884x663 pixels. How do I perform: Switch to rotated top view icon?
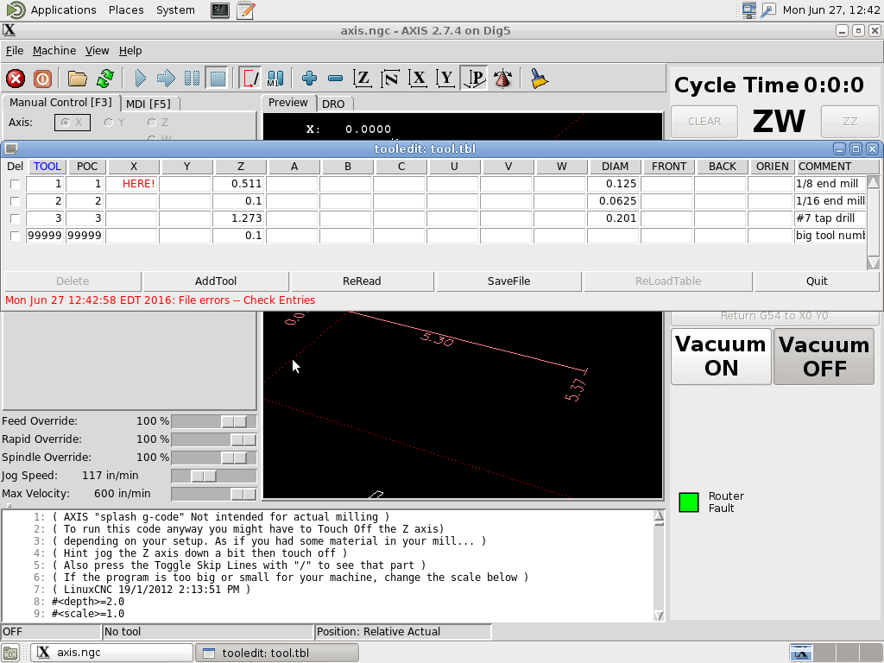[390, 79]
